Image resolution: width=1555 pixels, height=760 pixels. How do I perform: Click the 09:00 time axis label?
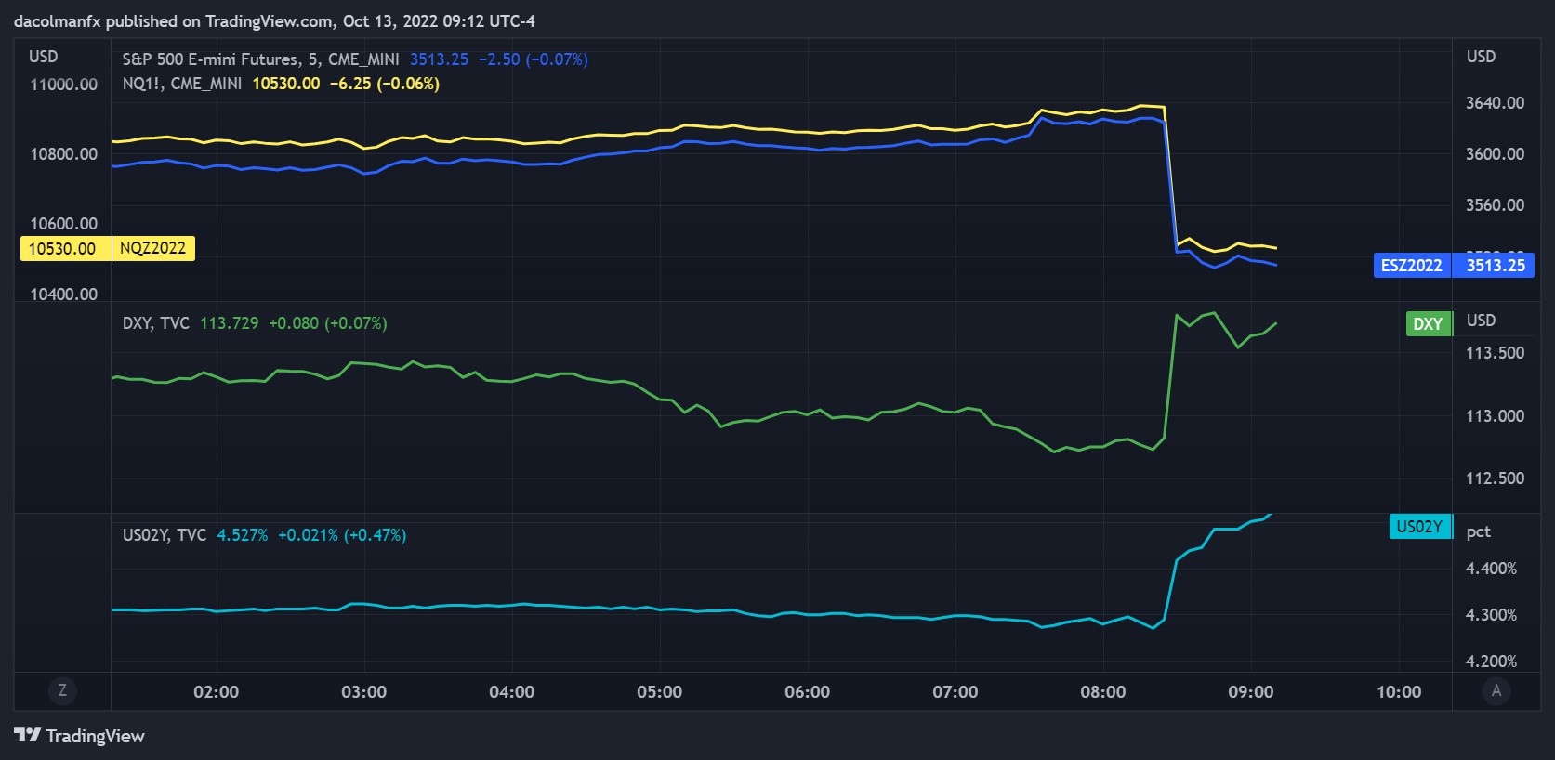(1251, 692)
